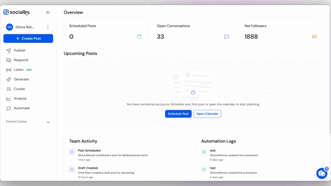Open the GR profile avatar
This screenshot has height=186, width=331.
pyautogui.click(x=10, y=27)
